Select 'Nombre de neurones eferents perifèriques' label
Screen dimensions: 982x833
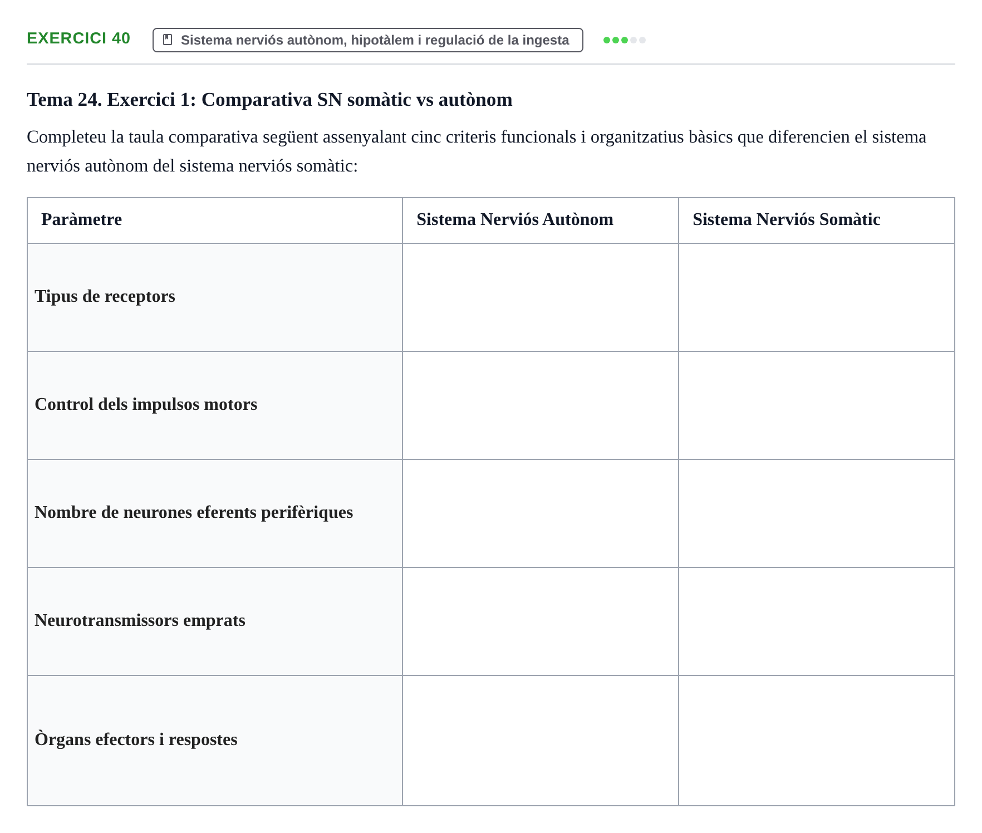coord(194,512)
